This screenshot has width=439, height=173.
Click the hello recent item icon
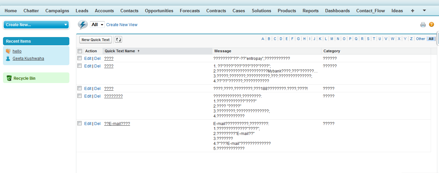pos(8,51)
